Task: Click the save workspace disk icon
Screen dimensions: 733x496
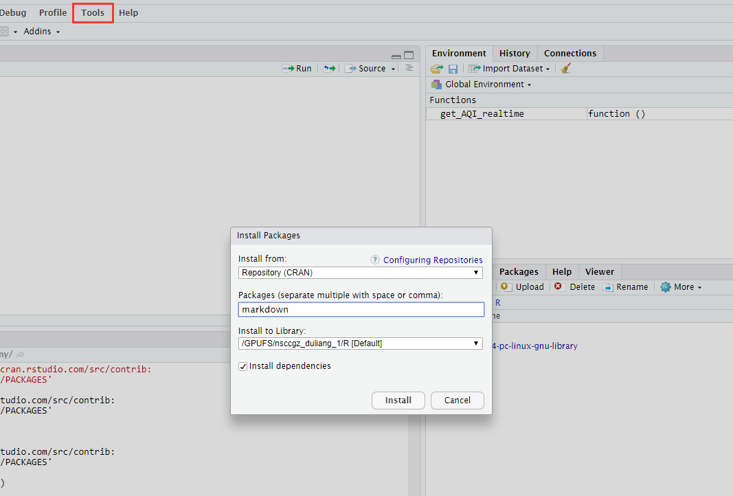Action: pos(453,69)
